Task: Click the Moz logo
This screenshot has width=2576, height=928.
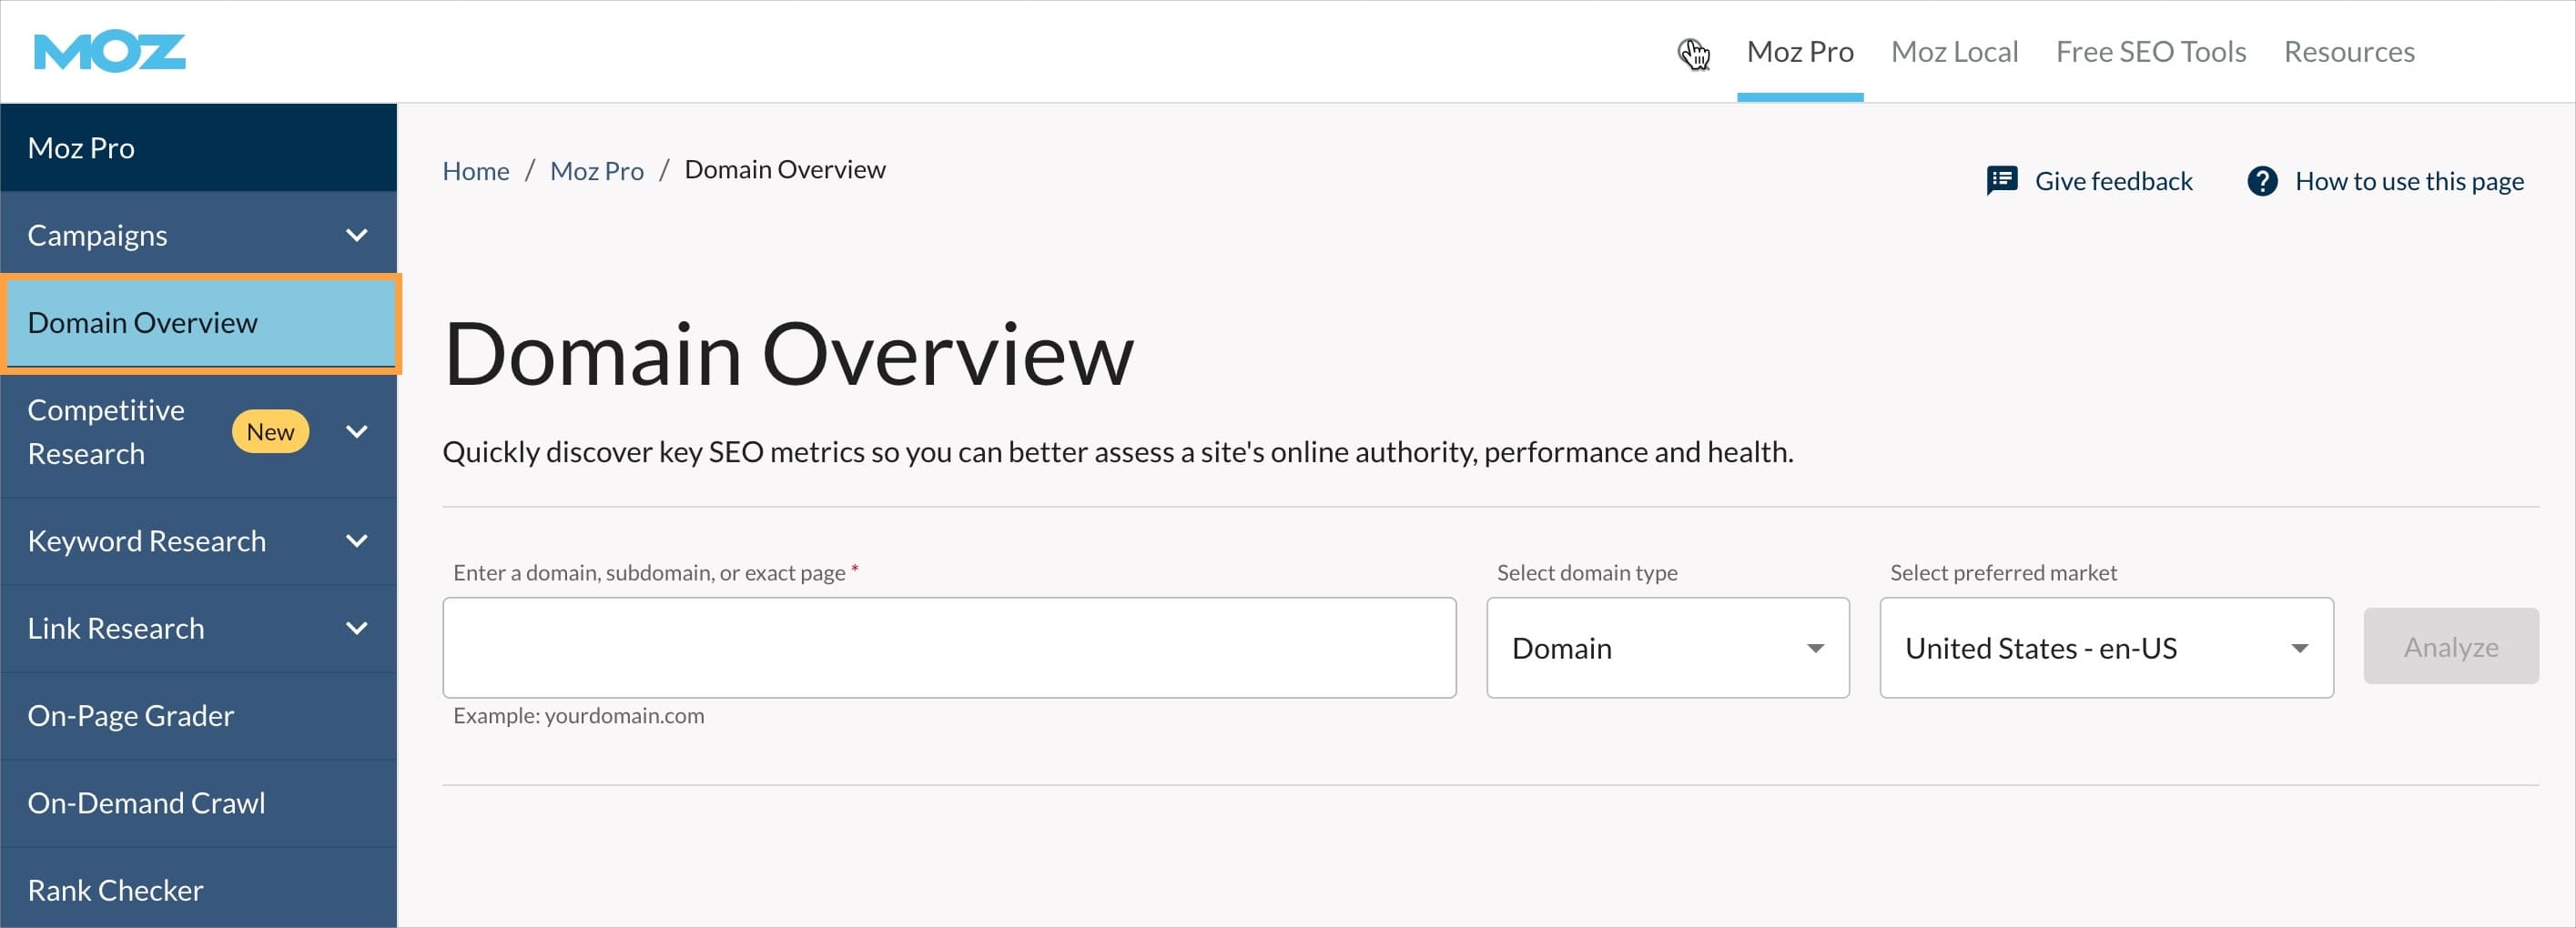Action: pos(108,51)
